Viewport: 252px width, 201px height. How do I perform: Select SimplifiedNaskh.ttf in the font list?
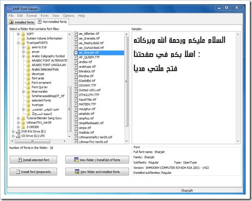91,123
